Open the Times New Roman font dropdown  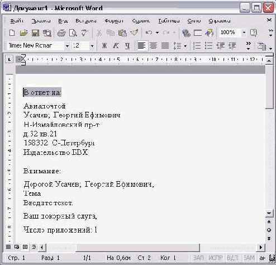pyautogui.click(x=67, y=46)
